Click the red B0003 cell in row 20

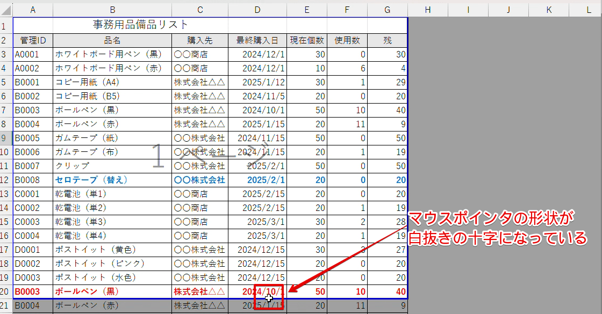point(32,291)
